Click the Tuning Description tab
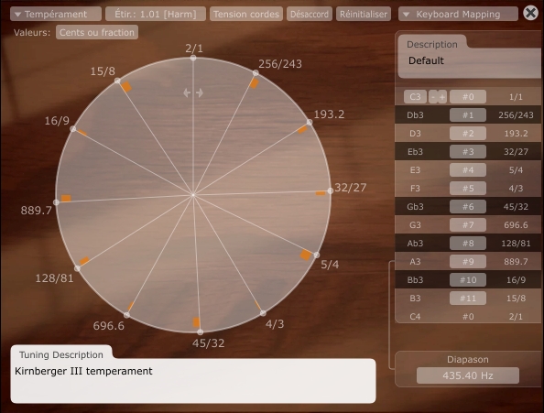 pos(61,354)
